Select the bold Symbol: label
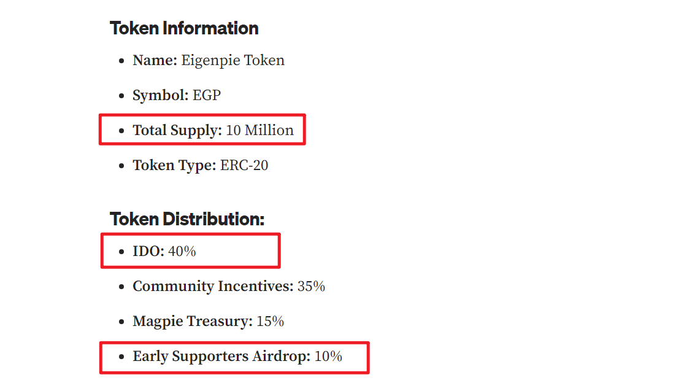This screenshot has height=380, width=695. click(161, 96)
